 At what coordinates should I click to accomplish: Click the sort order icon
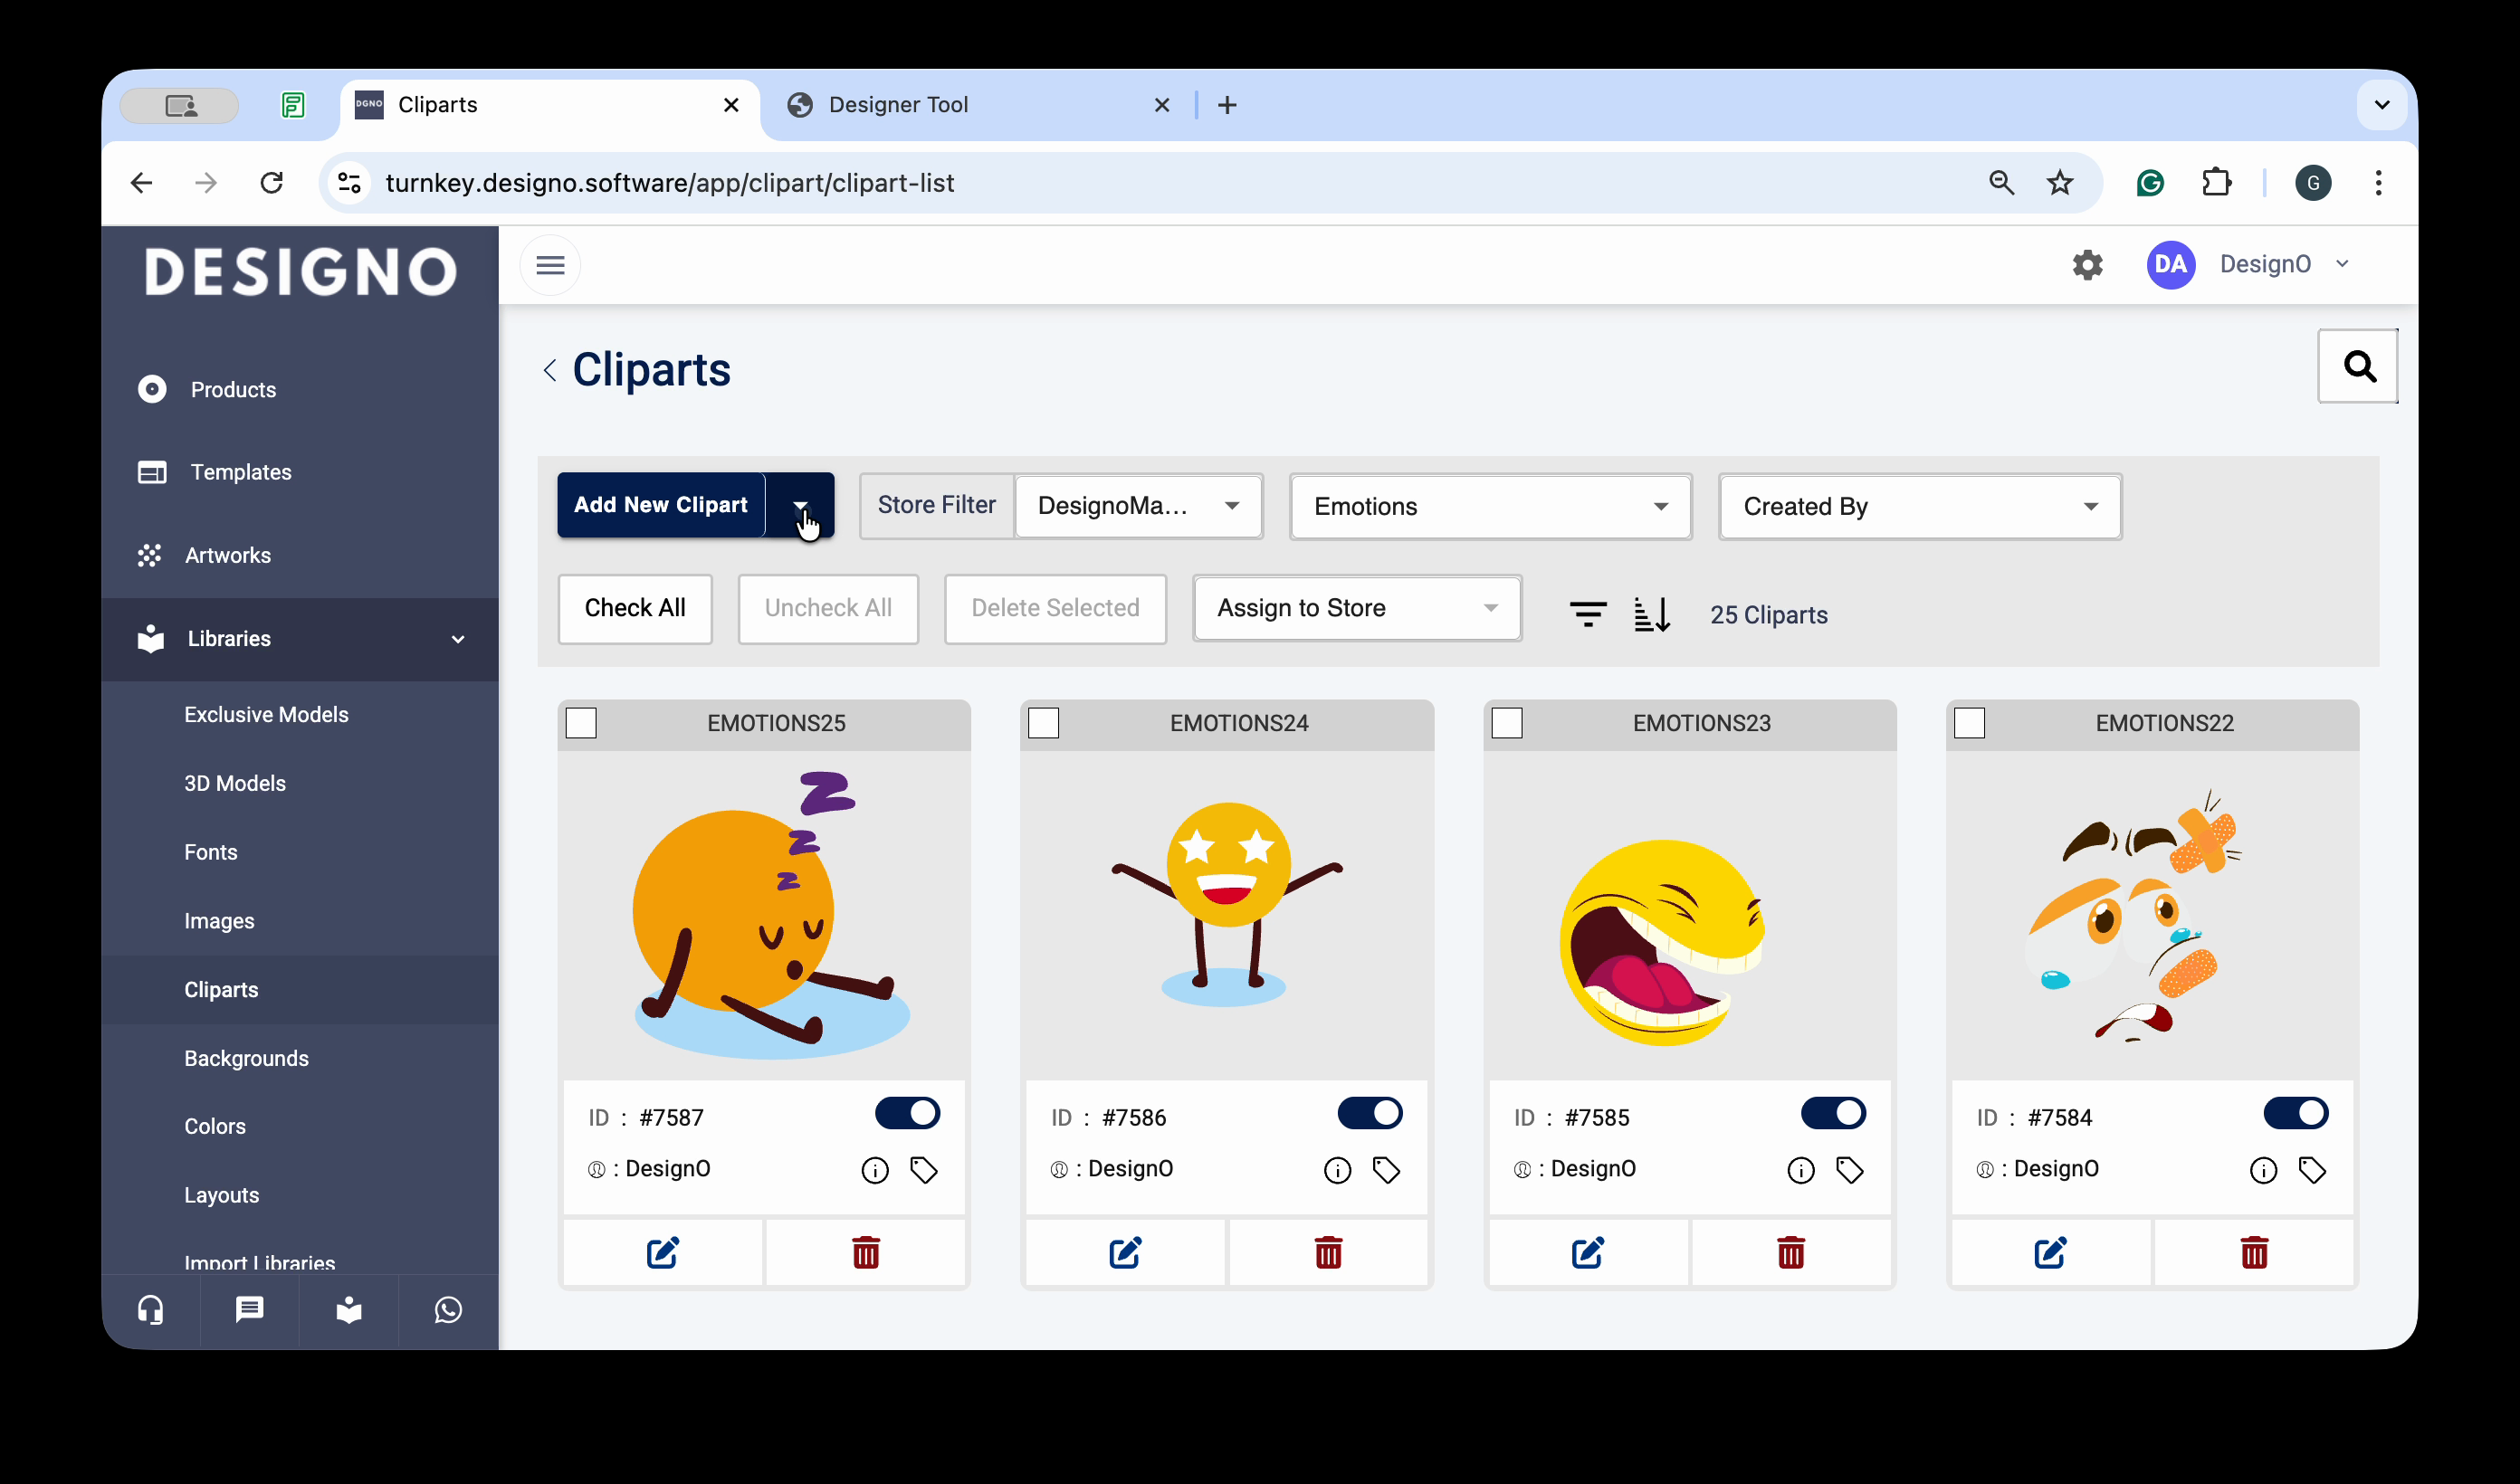coord(1652,614)
